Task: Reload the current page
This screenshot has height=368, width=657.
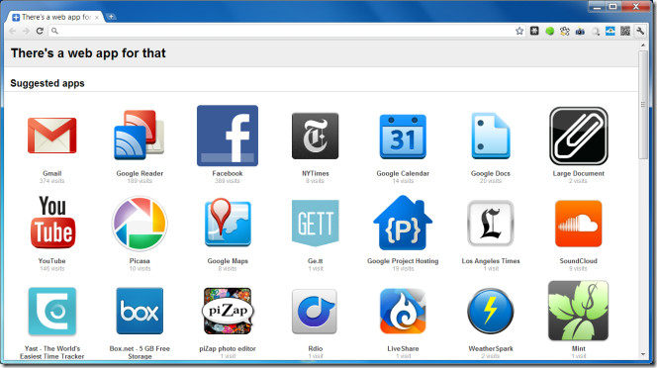Action: click(x=40, y=31)
